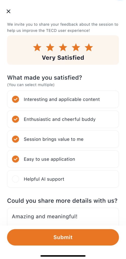Uncheck Easy to use application checkbox
The height and width of the screenshot is (259, 126).
pos(15,159)
